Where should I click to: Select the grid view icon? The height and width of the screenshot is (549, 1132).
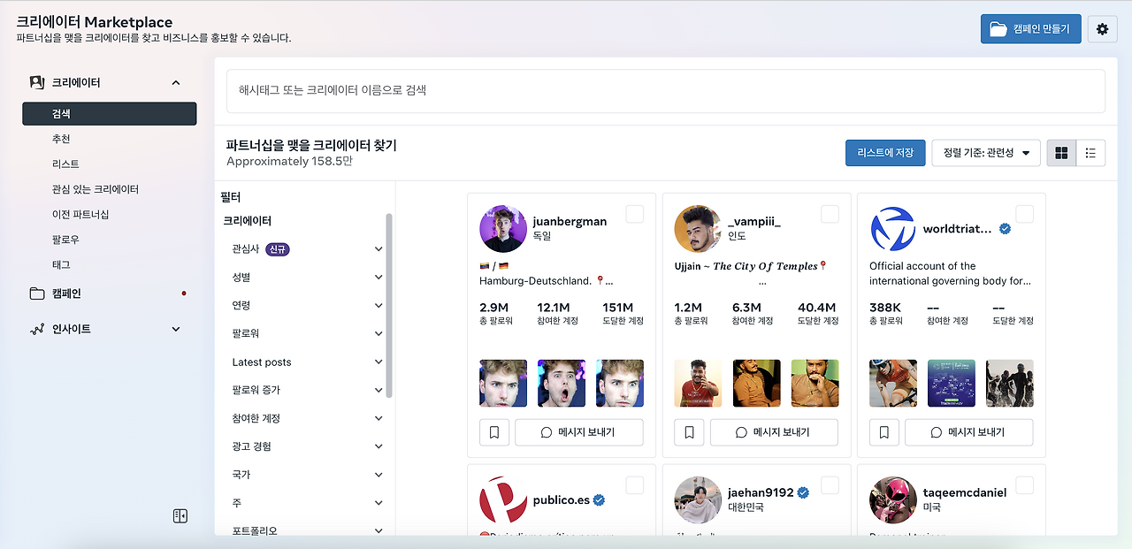pos(1060,152)
